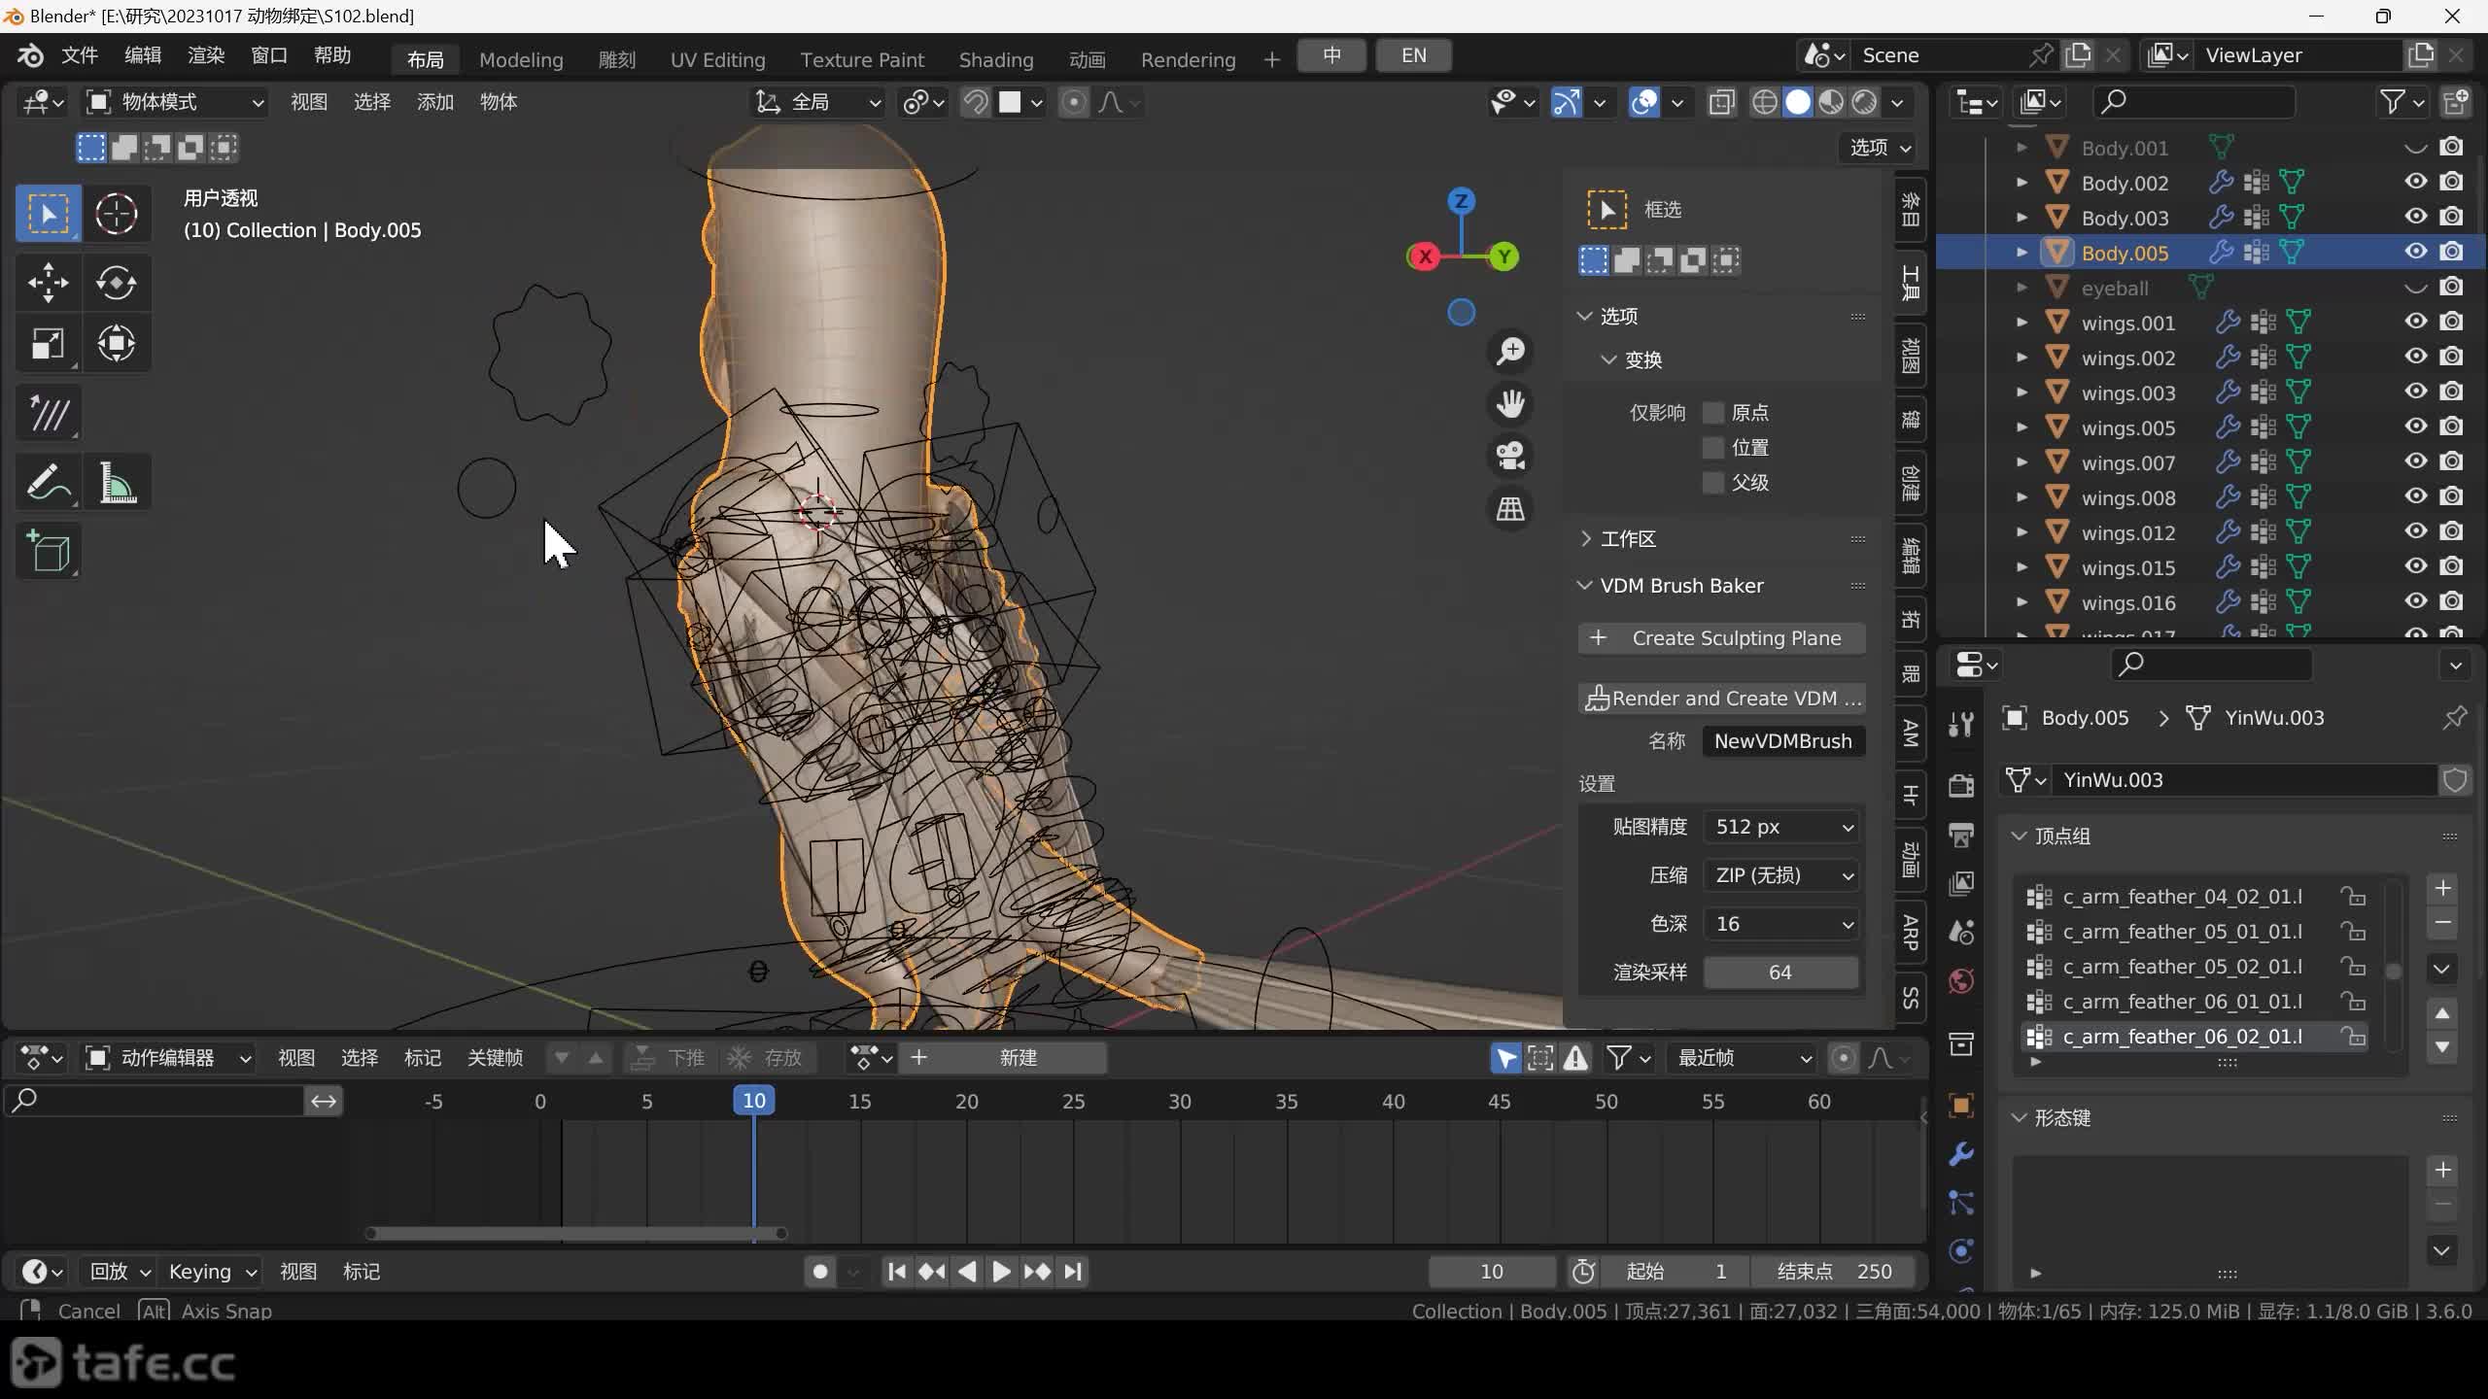Screen dimensions: 2488x1399
Task: Switch to rendered shading mode
Action: 1864,102
